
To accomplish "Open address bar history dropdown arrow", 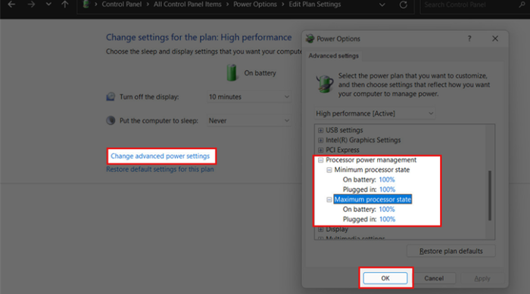I will 382,5.
